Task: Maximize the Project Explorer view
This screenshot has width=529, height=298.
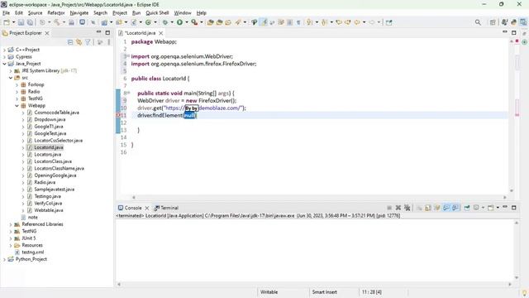Action: pyautogui.click(x=107, y=32)
